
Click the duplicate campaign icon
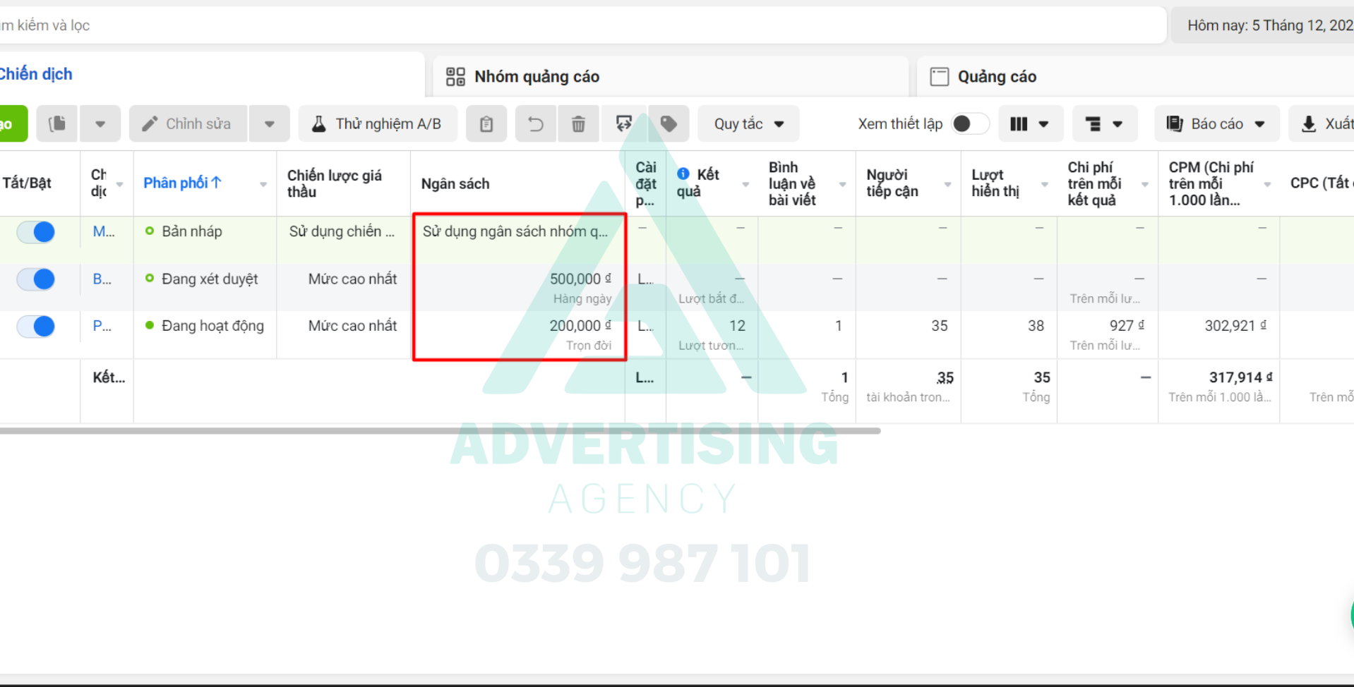coord(57,124)
